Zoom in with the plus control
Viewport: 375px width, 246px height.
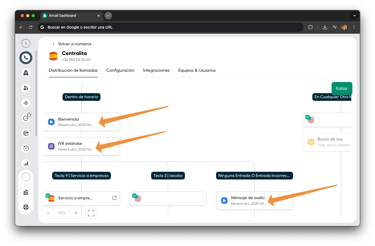pos(76,213)
